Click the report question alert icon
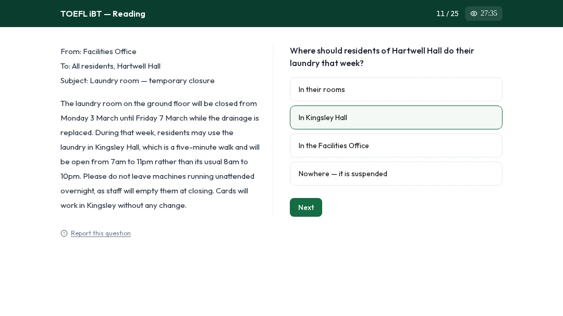The image size is (563, 316). [x=64, y=233]
